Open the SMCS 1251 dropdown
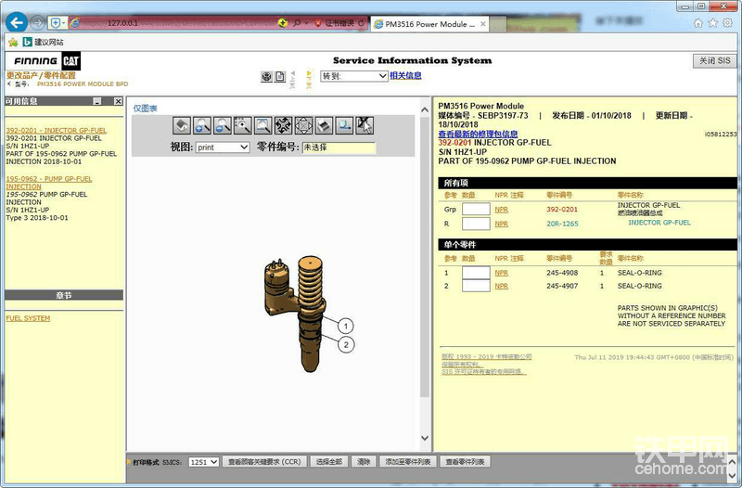Screen dimensions: 742x488 203,462
